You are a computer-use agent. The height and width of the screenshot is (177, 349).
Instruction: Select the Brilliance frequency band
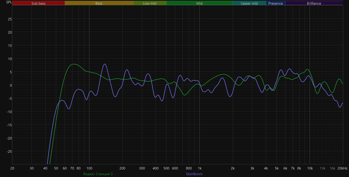click(314, 3)
